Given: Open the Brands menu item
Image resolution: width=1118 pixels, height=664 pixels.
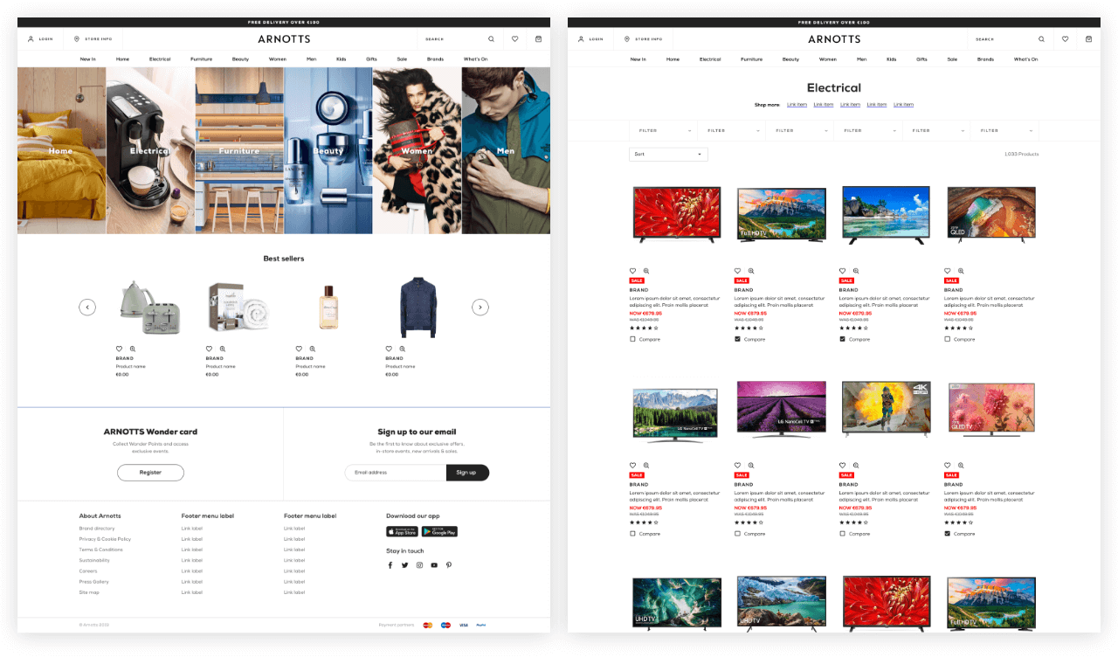Looking at the screenshot, I should tap(435, 59).
